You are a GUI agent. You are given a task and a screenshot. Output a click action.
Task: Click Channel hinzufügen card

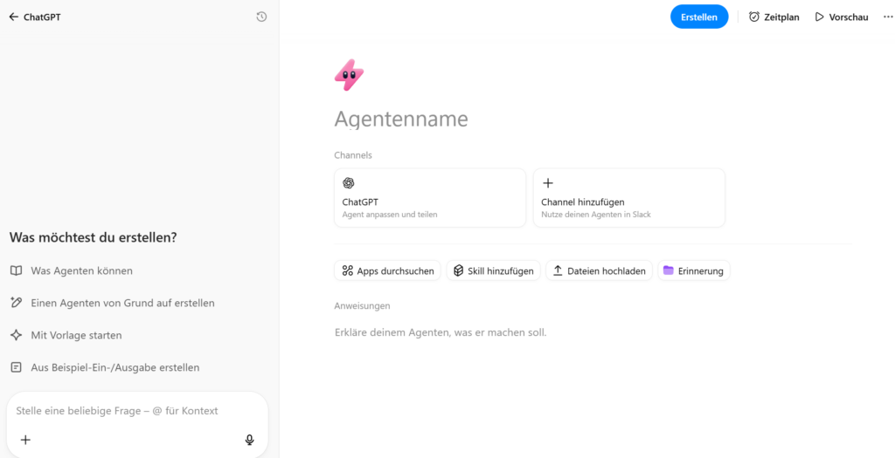(x=628, y=198)
